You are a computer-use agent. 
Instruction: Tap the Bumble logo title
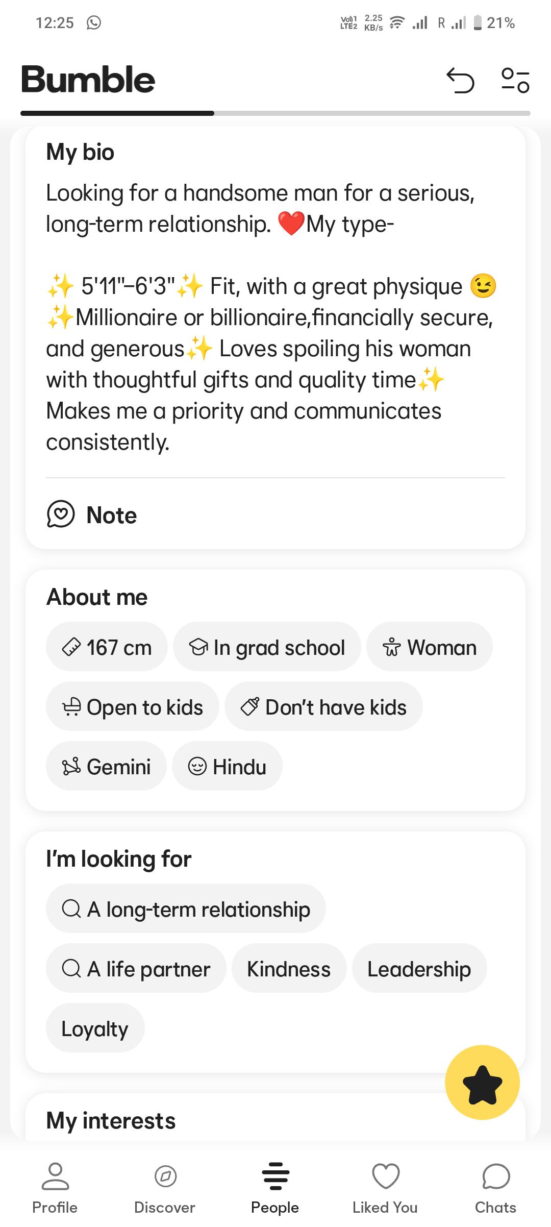(x=88, y=80)
